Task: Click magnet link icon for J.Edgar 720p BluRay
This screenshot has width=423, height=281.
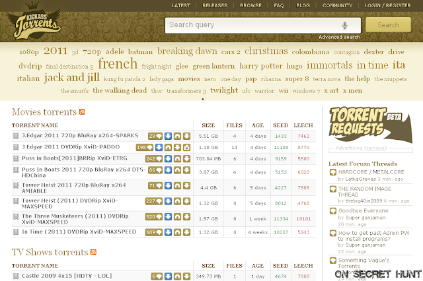Action: pyautogui.click(x=177, y=136)
